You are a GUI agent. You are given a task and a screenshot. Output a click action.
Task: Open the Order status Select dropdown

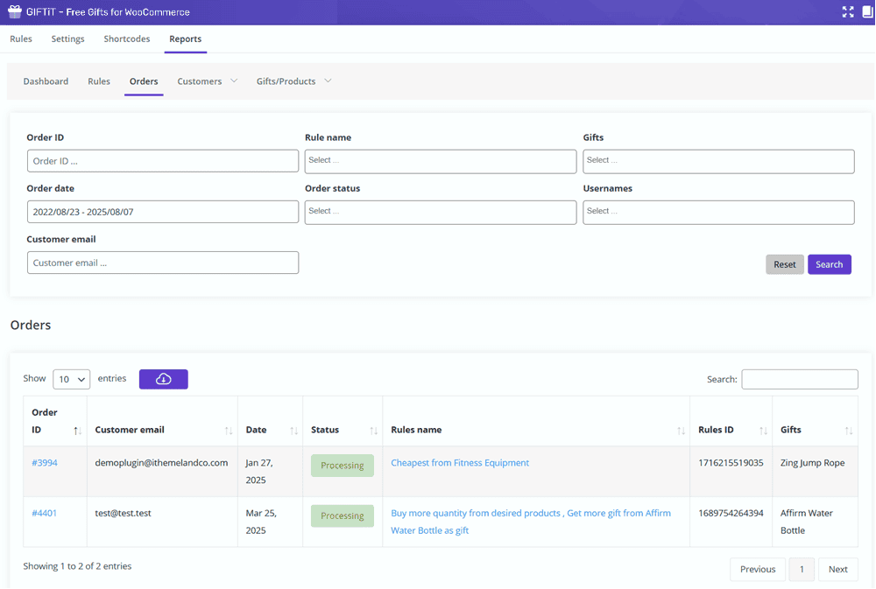pos(441,212)
